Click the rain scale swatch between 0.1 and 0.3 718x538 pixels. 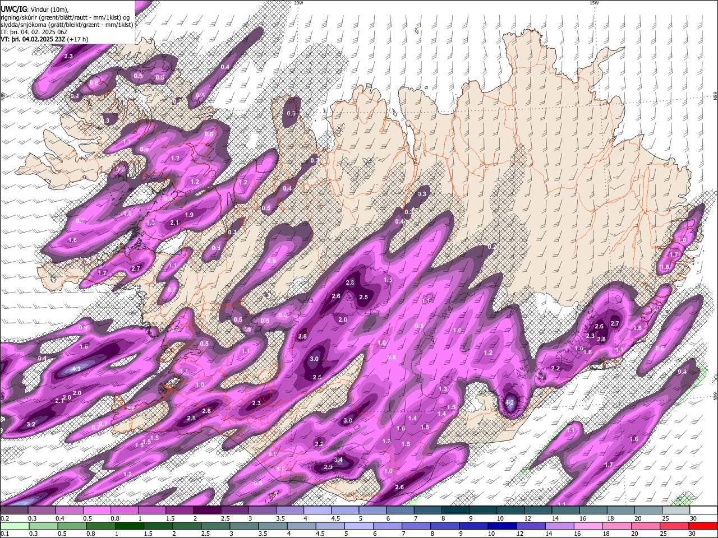pos(15,526)
